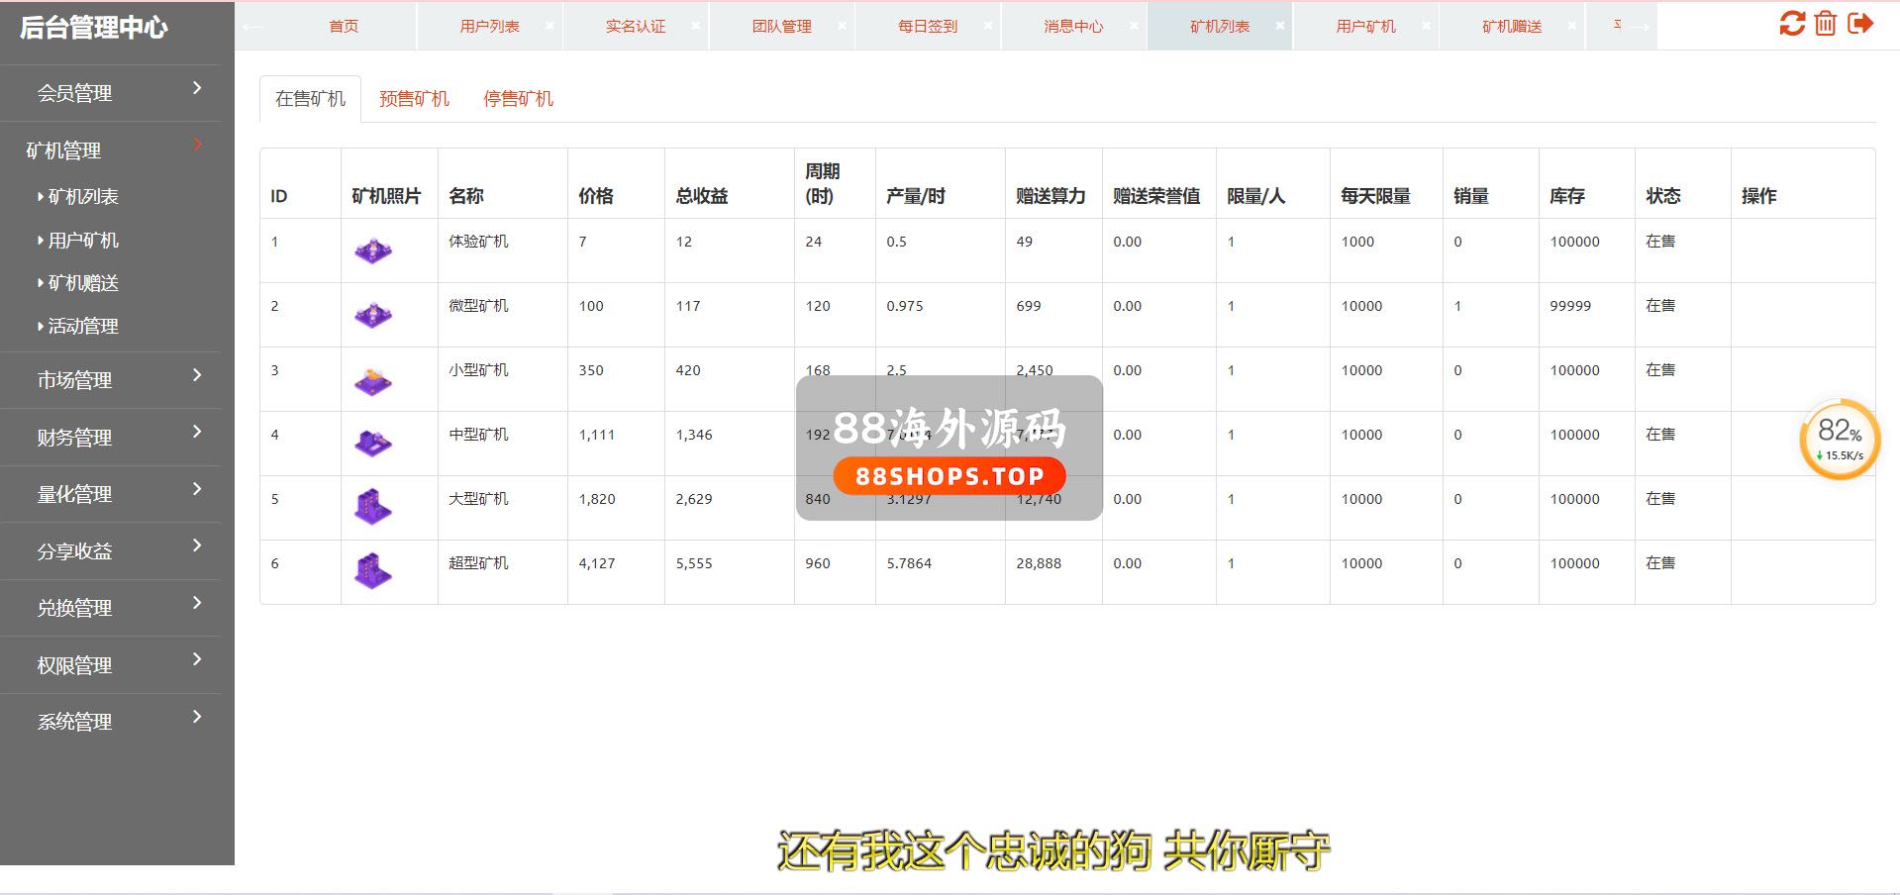Open the 消息中心 top tab
1900x895 pixels.
point(1072,27)
